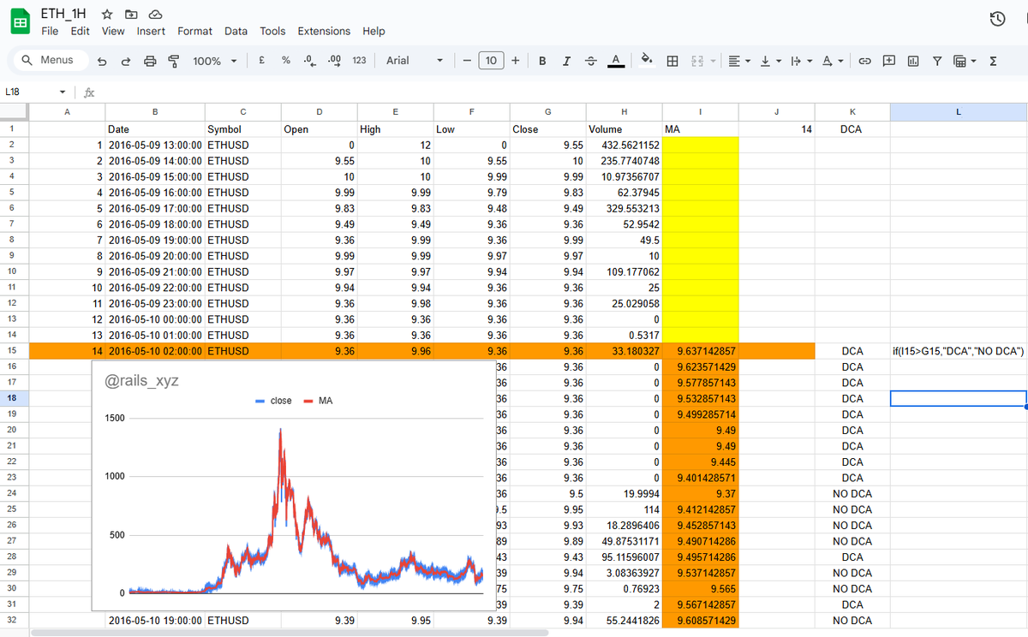Open the Extensions menu
This screenshot has width=1028, height=637.
(x=324, y=31)
